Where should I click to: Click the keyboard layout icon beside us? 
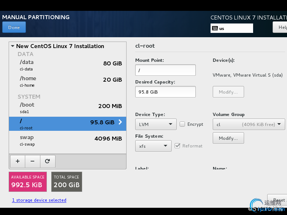tap(215, 28)
